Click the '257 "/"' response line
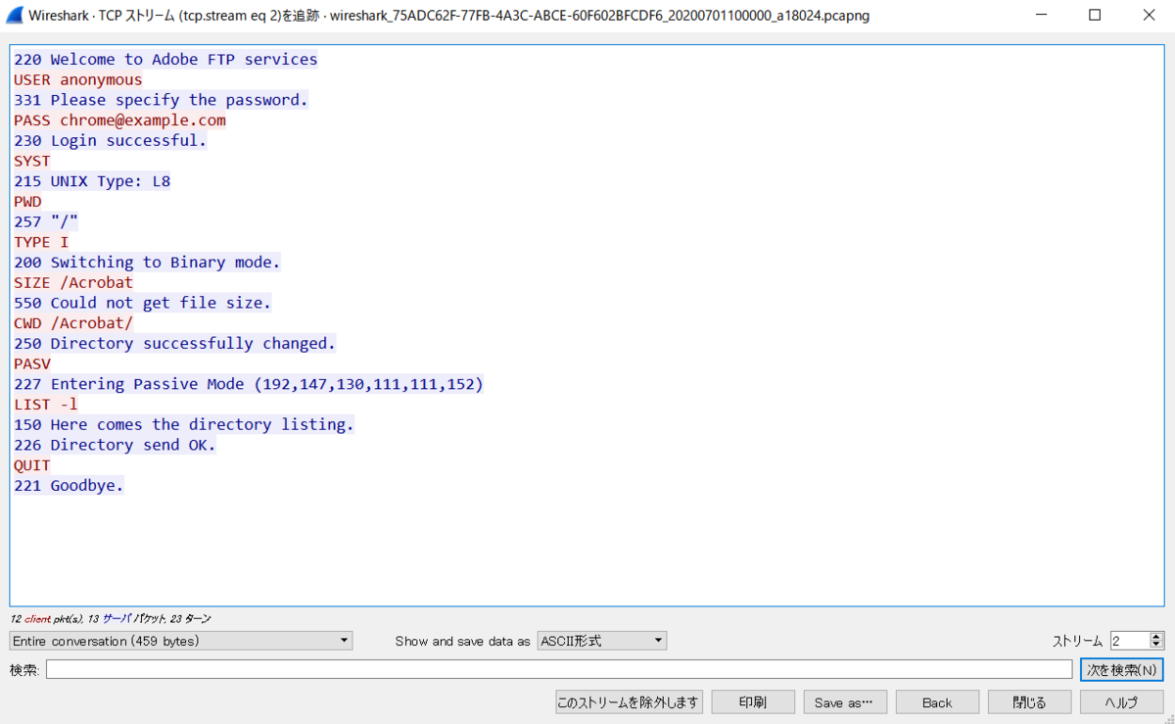1175x724 pixels. [x=46, y=222]
